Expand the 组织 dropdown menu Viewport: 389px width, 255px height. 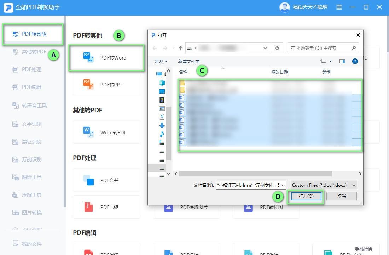point(160,61)
